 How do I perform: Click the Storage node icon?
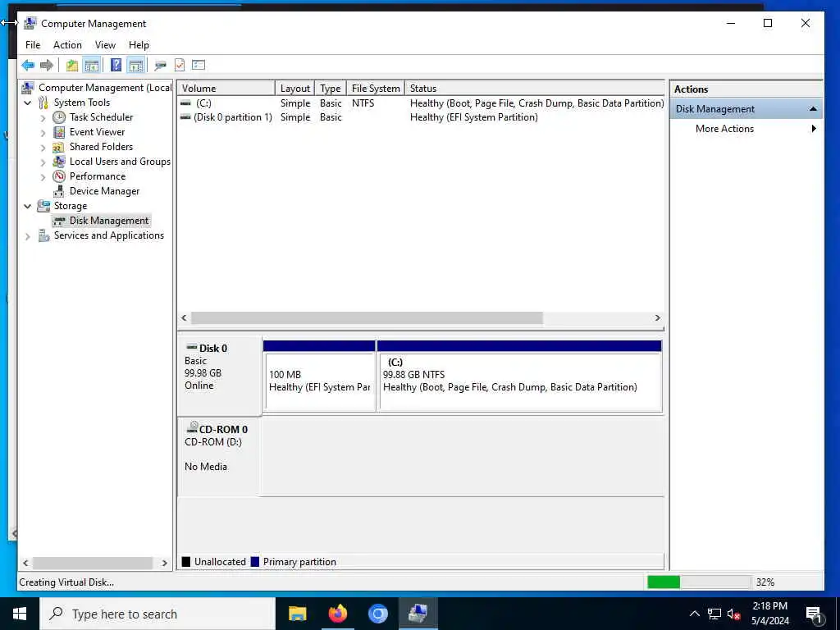coord(43,206)
